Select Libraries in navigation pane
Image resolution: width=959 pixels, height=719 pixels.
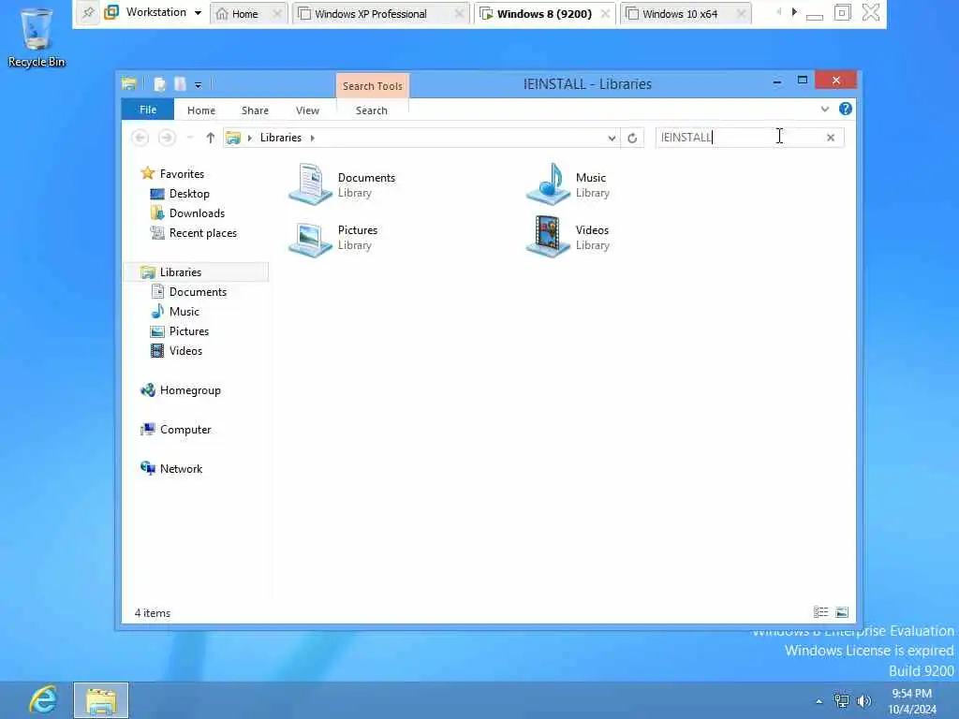point(181,272)
